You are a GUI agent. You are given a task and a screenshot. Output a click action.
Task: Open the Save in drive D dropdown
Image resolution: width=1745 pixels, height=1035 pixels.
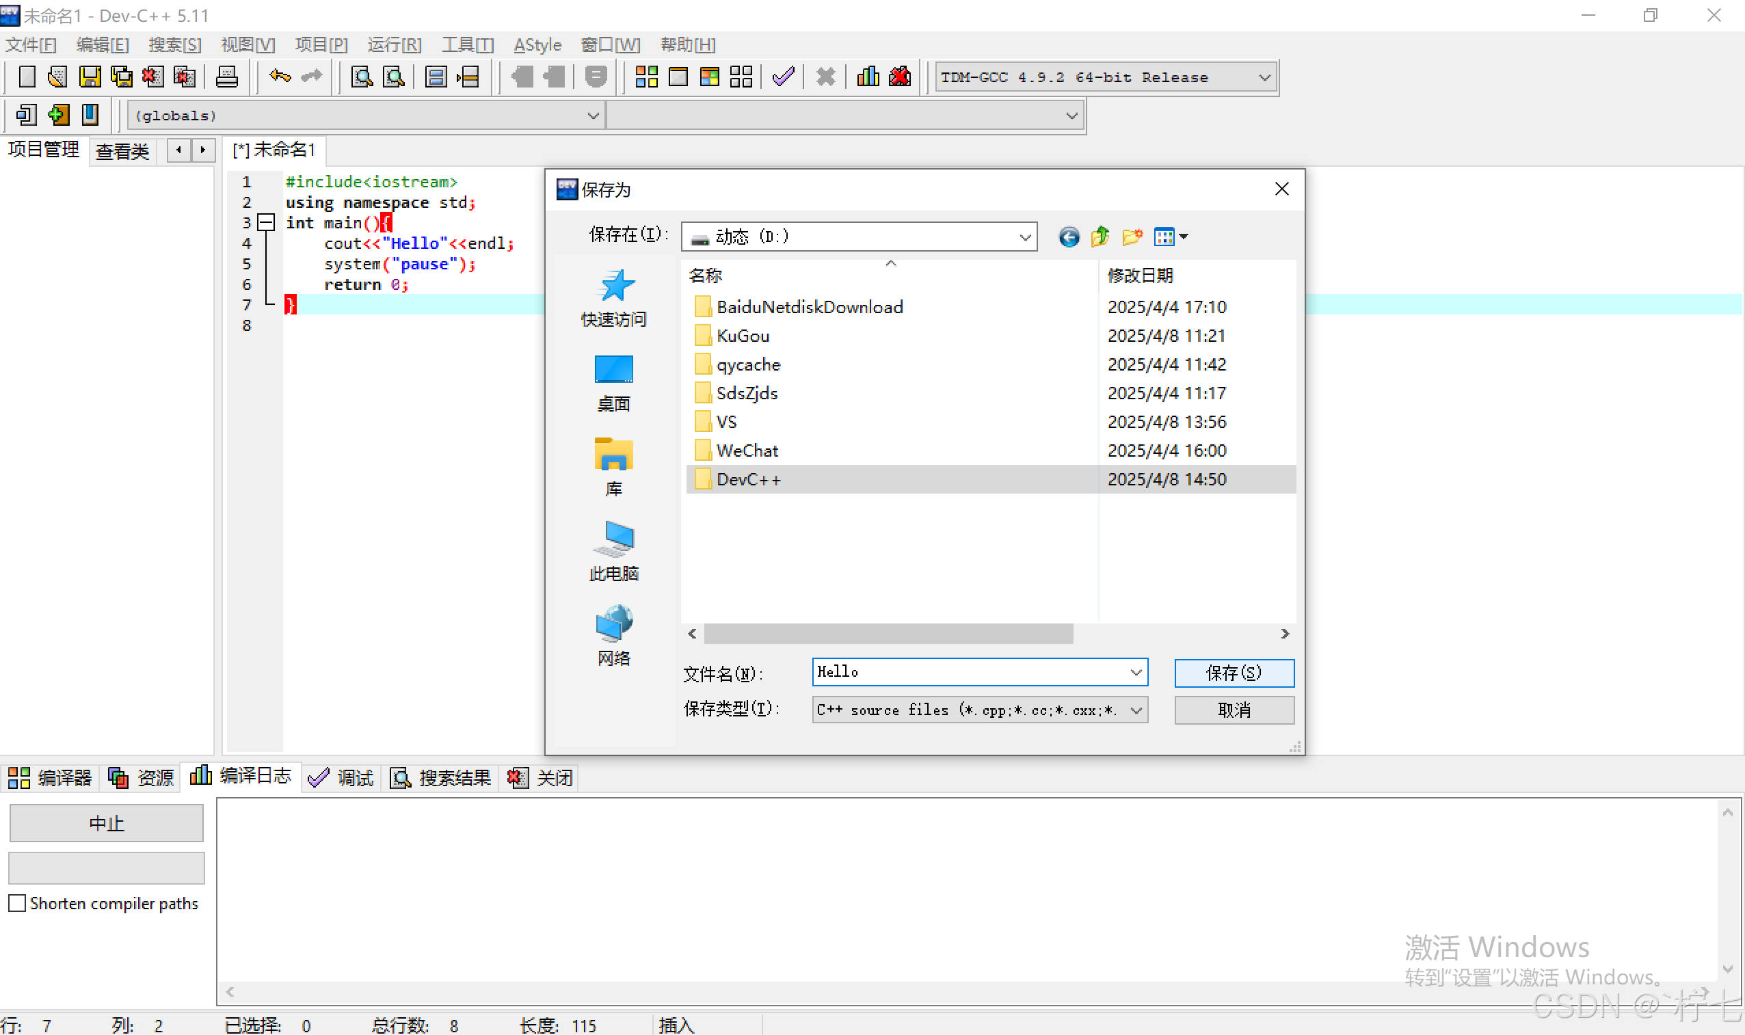point(1024,237)
